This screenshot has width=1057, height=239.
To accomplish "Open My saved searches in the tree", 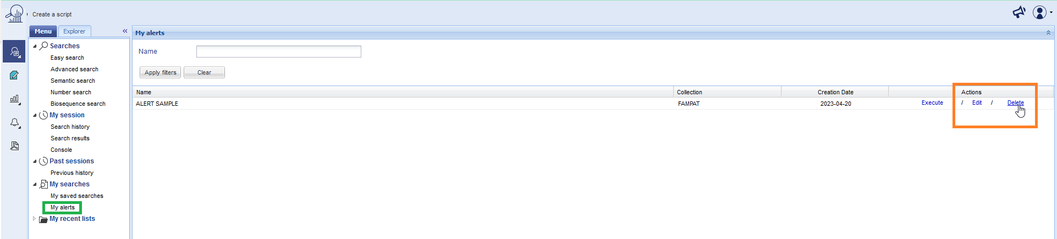I will [x=77, y=196].
